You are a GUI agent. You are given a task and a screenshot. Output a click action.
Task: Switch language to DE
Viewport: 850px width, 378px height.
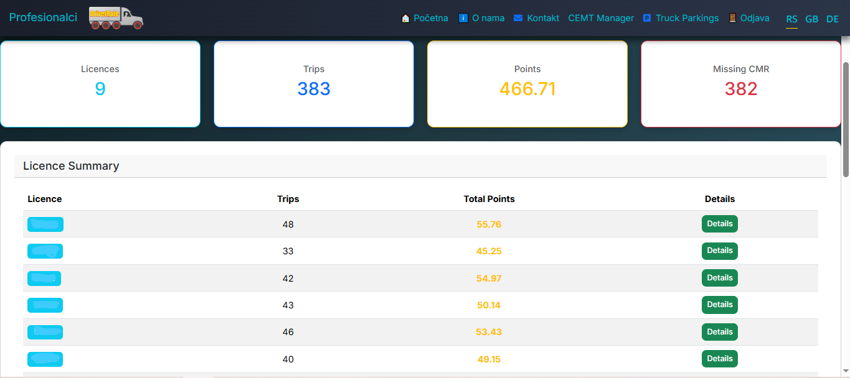(833, 19)
